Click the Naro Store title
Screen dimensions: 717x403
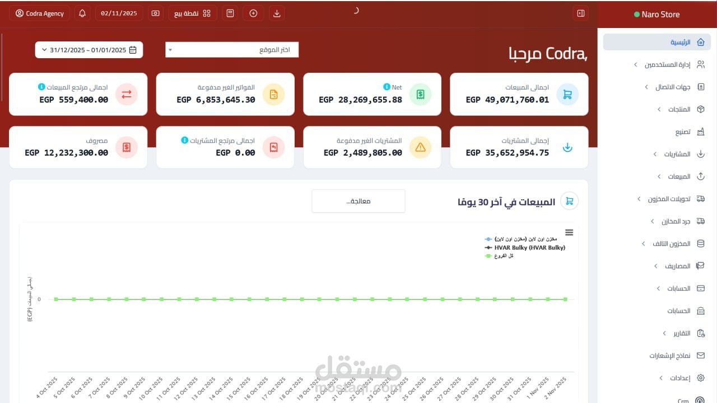tap(661, 15)
